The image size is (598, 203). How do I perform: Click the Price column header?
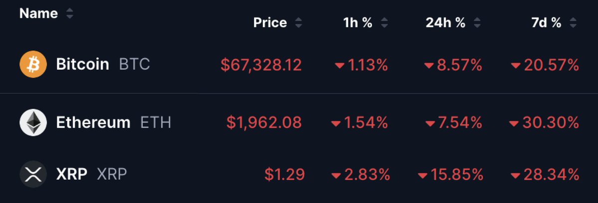point(270,23)
